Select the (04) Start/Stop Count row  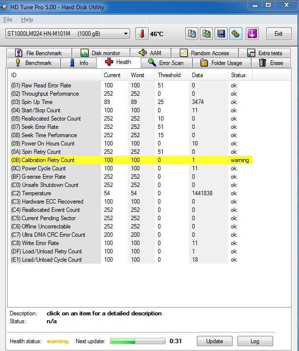click(131, 110)
